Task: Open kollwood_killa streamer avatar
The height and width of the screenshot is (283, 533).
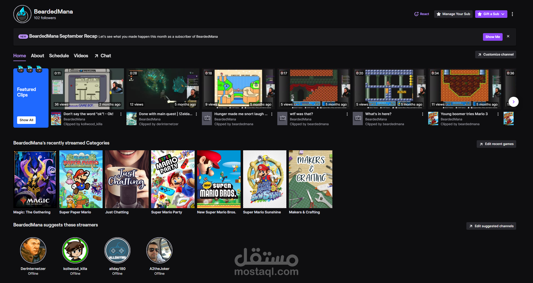Action: click(75, 250)
